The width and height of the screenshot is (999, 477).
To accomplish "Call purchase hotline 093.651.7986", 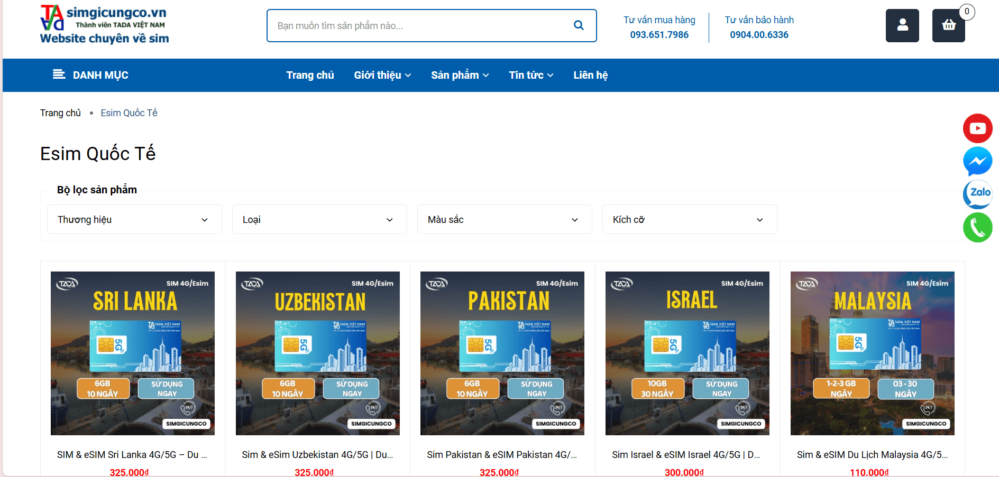I will [659, 35].
